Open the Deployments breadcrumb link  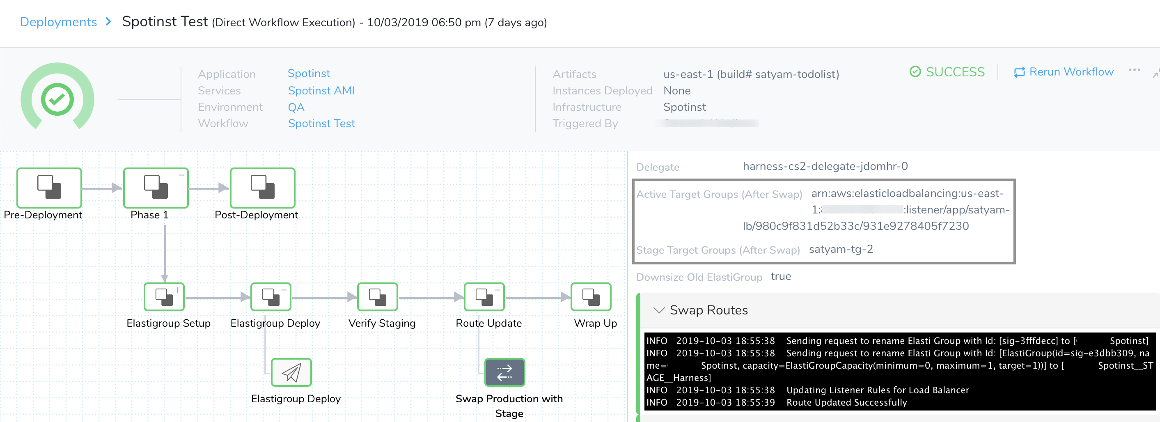pyautogui.click(x=58, y=22)
